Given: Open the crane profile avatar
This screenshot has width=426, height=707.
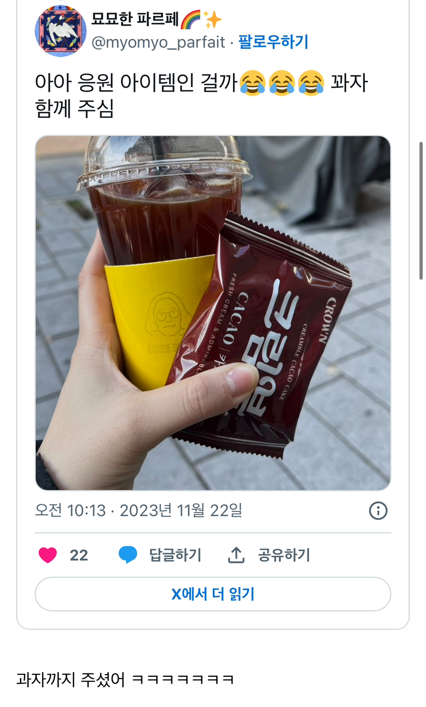Looking at the screenshot, I should point(61,31).
